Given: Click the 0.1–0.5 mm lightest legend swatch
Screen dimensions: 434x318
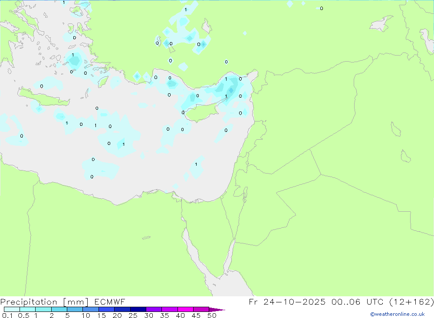Looking at the screenshot, I should click(12, 309).
